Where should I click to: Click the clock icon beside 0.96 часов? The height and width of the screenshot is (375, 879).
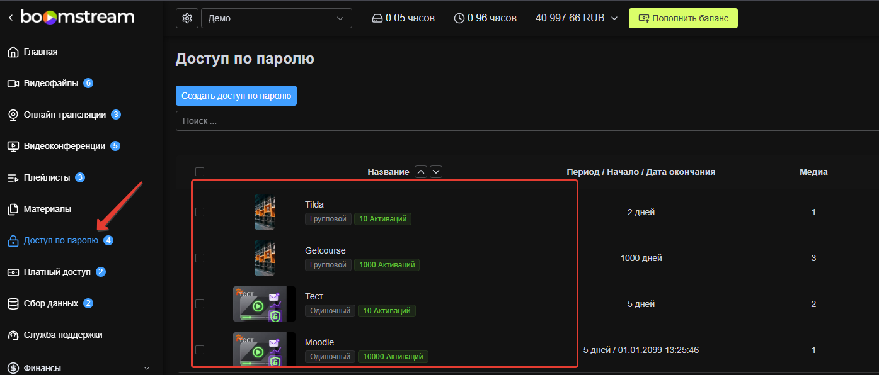pos(459,18)
